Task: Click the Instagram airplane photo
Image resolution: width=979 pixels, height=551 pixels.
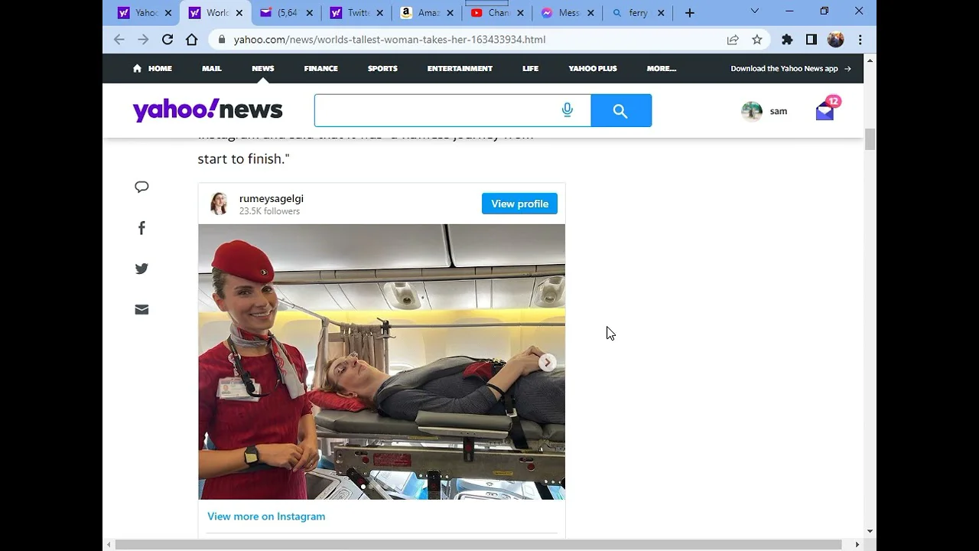Action: [382, 362]
